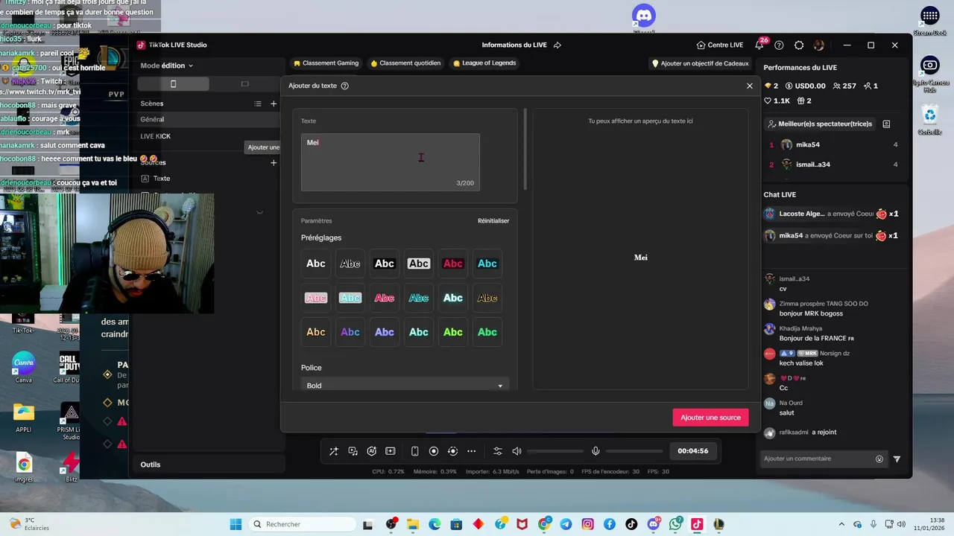Open emoji picker in comment box
Viewport: 954px width, 536px height.
[x=879, y=459]
